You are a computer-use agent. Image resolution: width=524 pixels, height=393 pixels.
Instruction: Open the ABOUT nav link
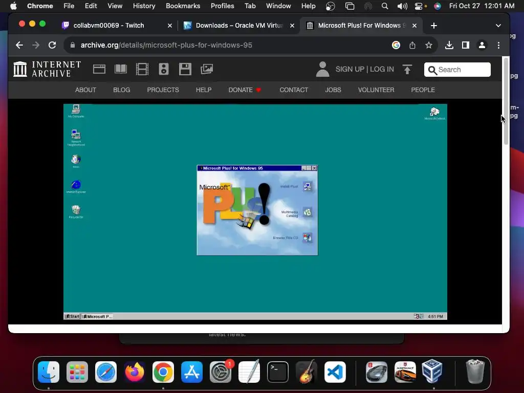point(85,90)
